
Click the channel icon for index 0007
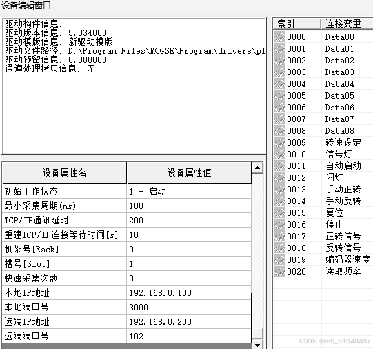[279, 119]
